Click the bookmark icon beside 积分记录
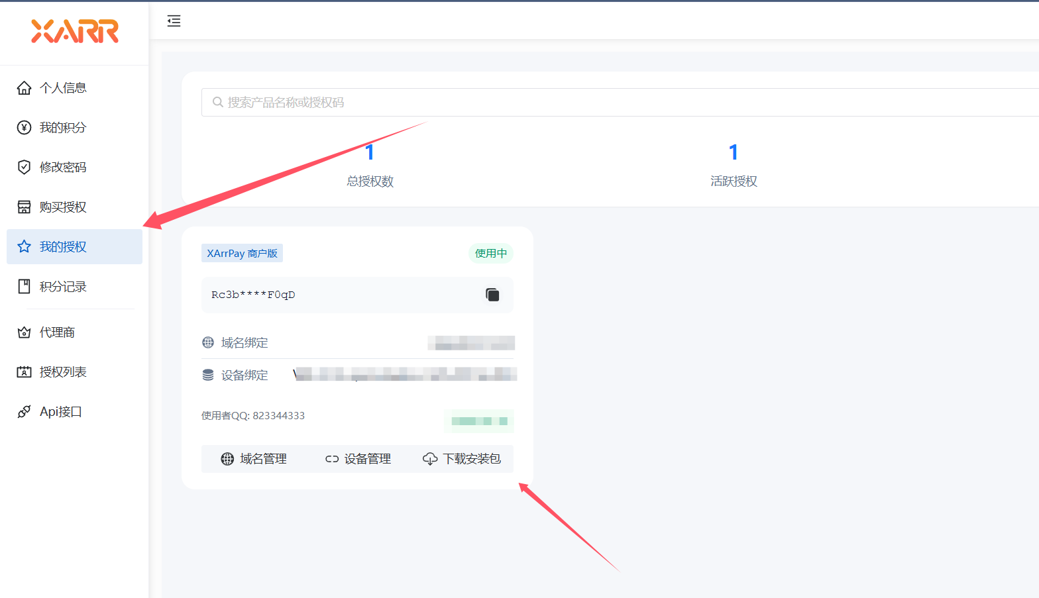 tap(24, 286)
